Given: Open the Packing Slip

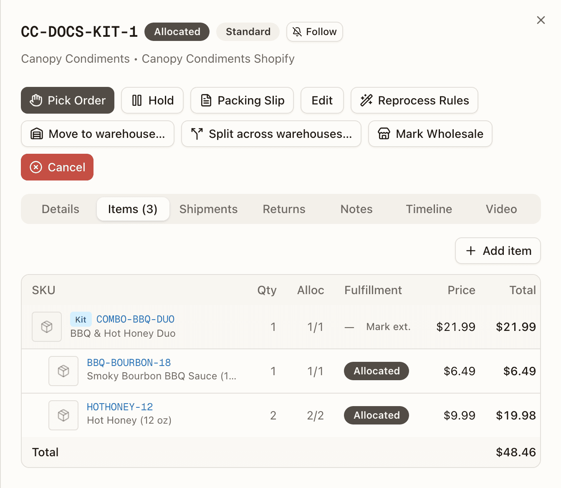Looking at the screenshot, I should coord(242,100).
